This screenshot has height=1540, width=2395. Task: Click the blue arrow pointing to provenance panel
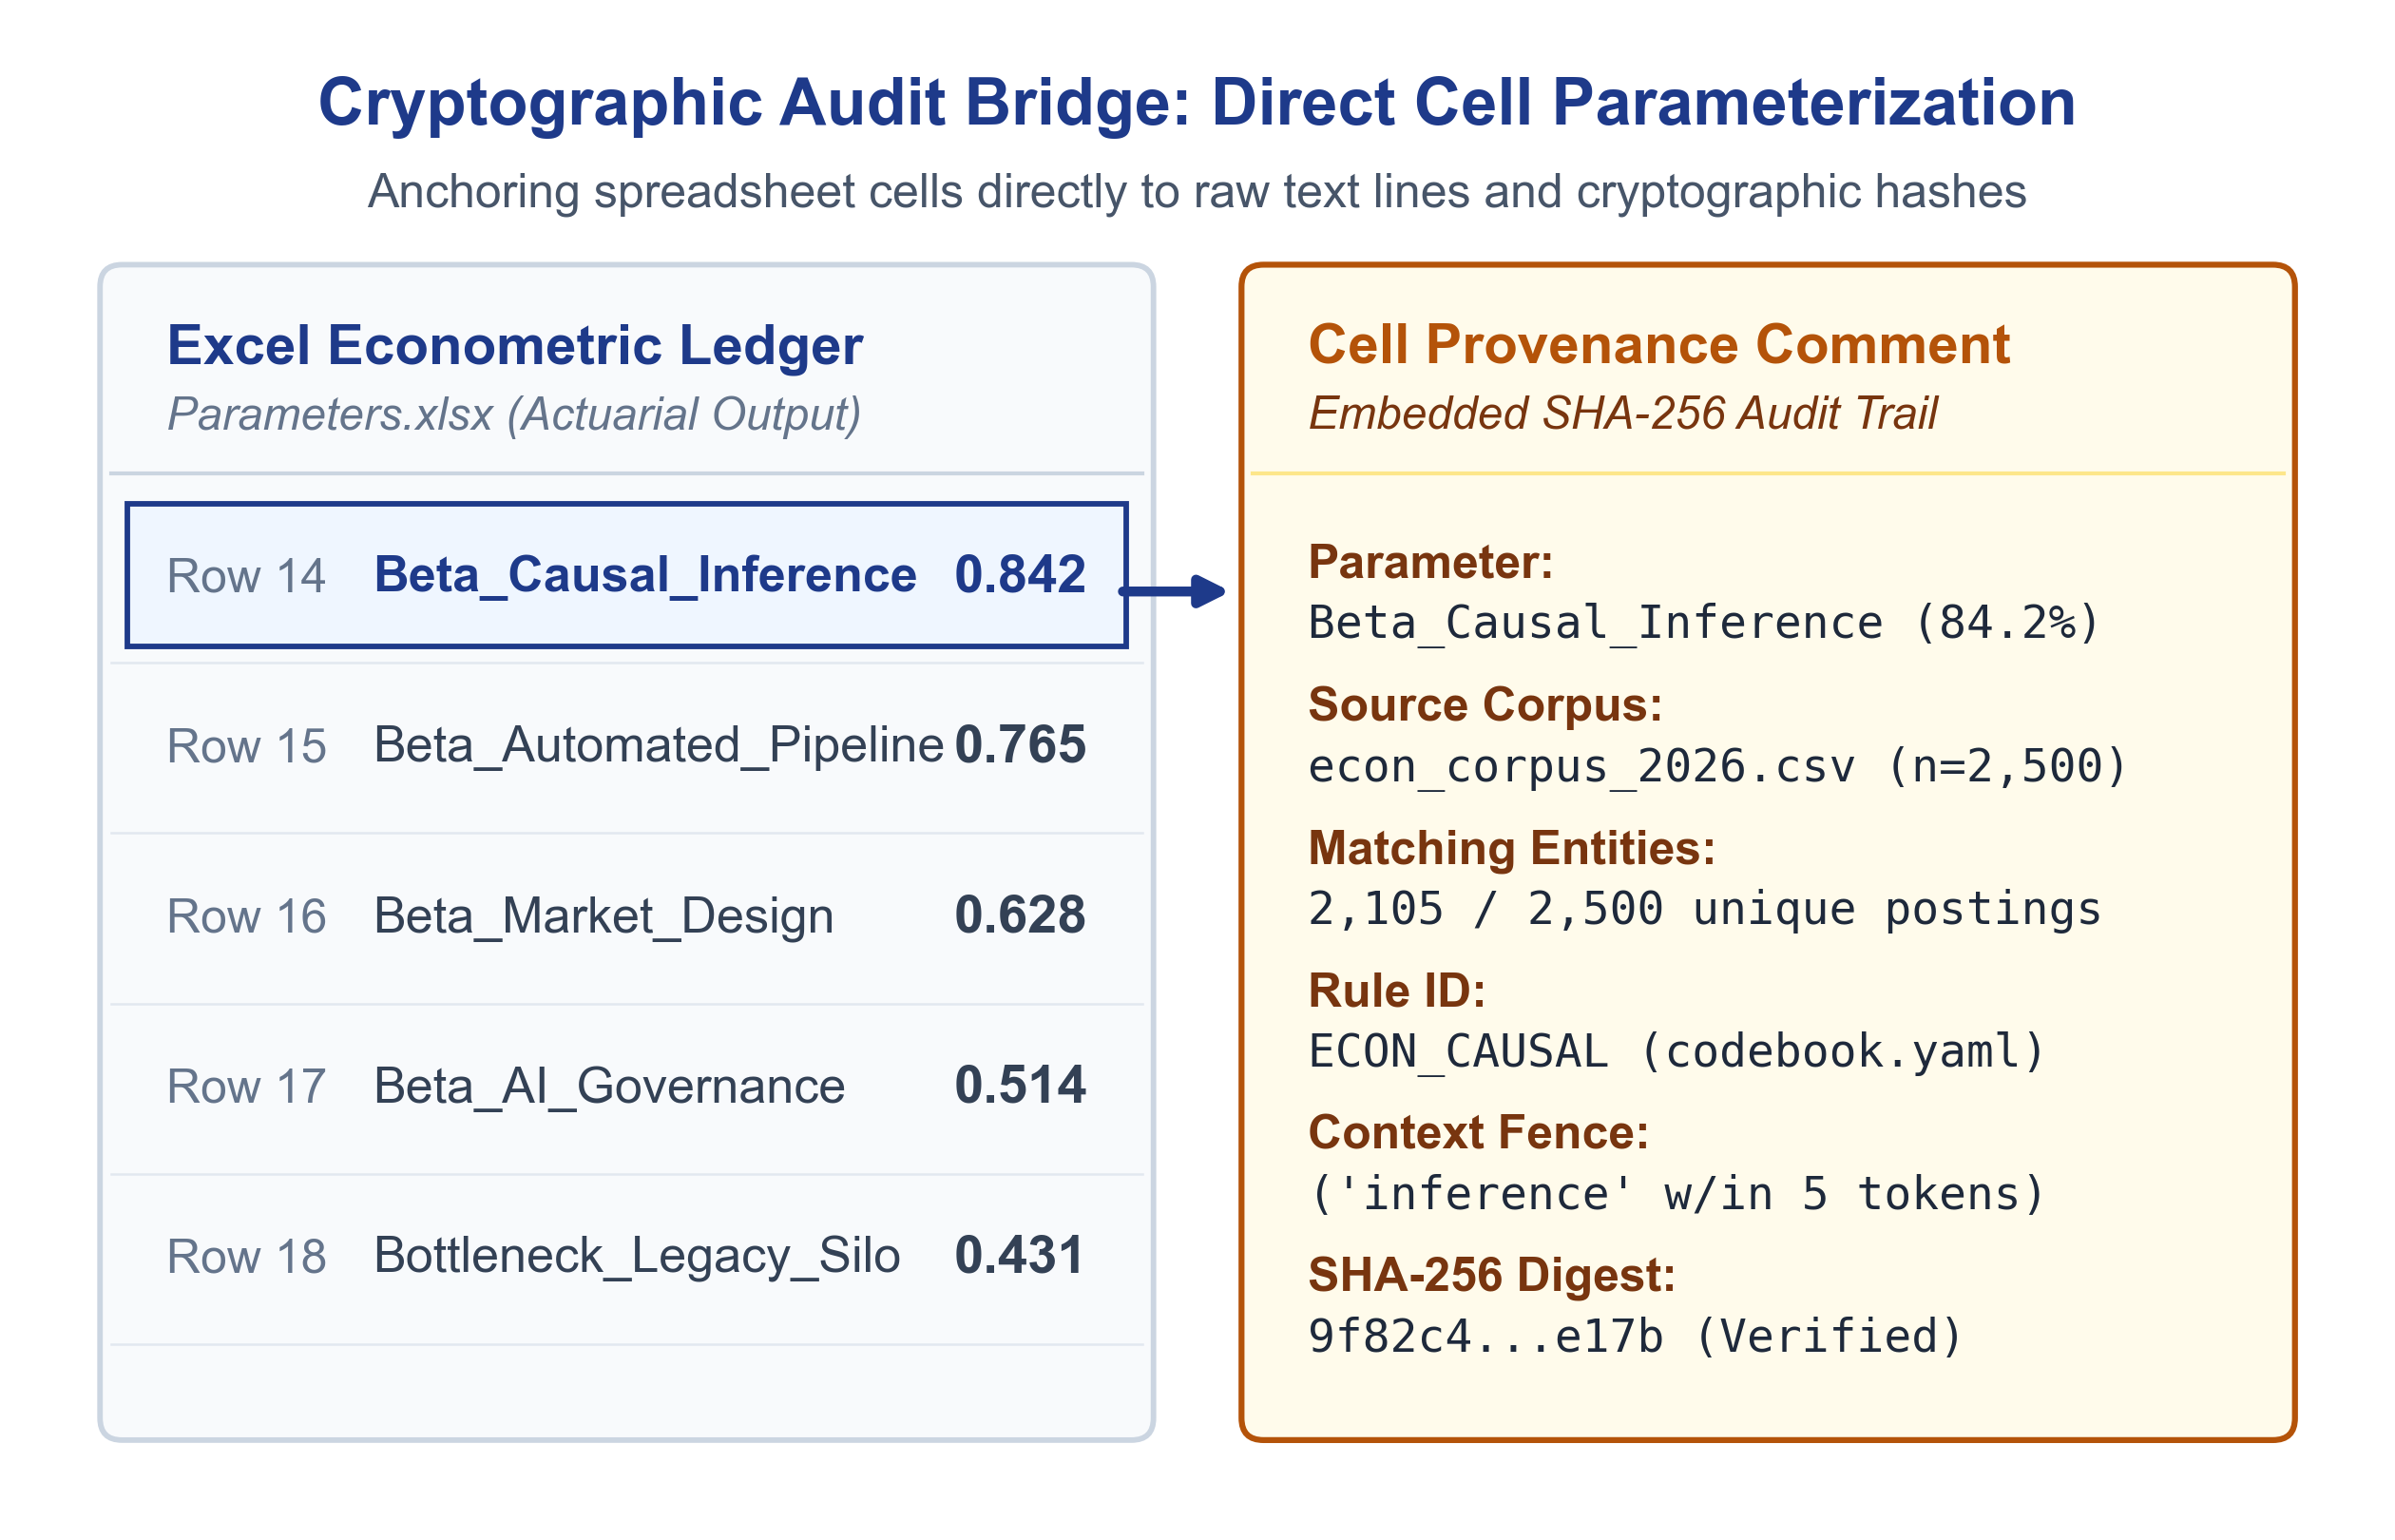tap(1172, 590)
